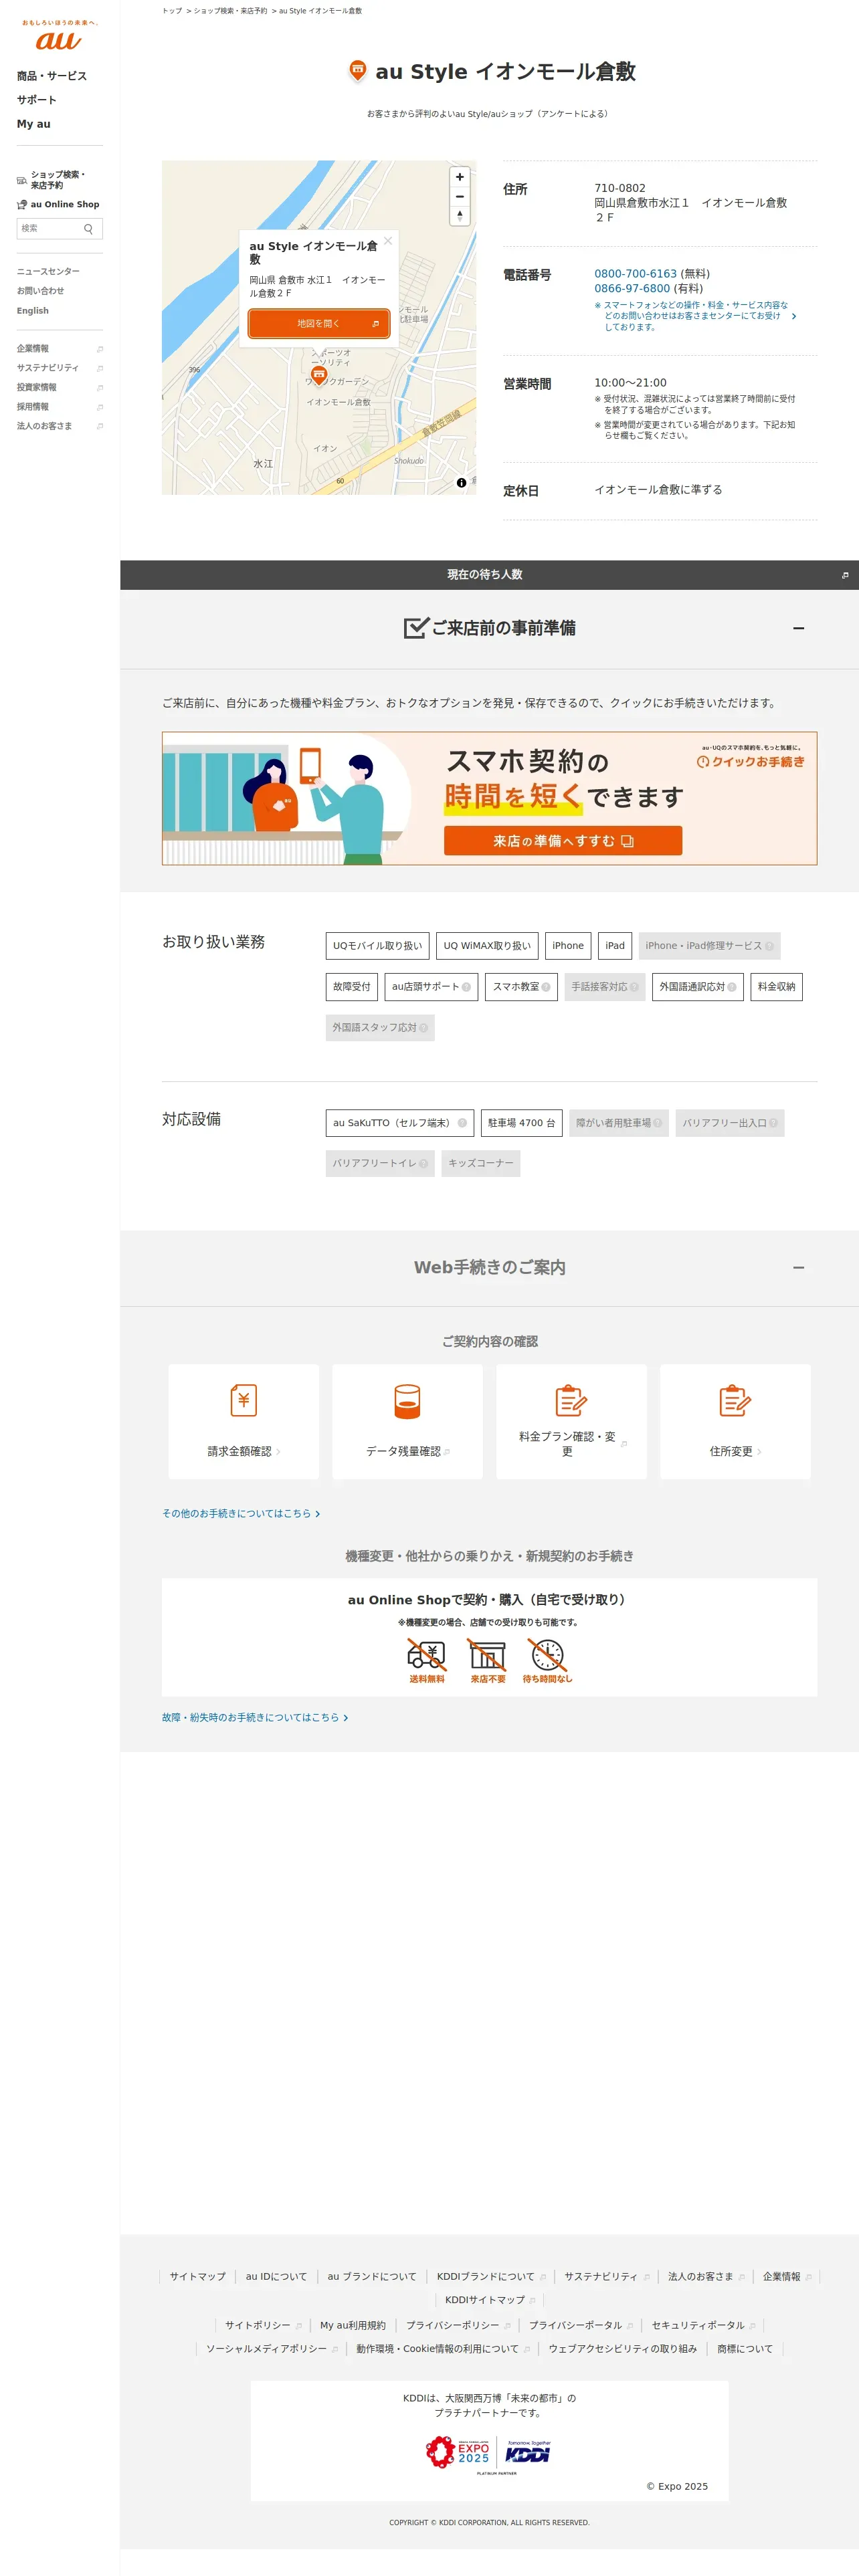The image size is (859, 2576).
Task: Collapse the ご来店前の事前準備 section
Action: (798, 628)
